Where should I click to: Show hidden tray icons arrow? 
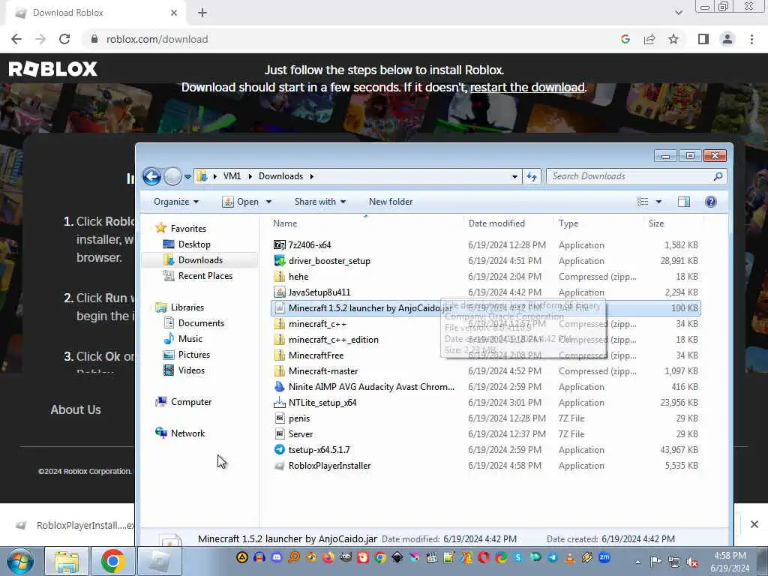pyautogui.click(x=637, y=562)
